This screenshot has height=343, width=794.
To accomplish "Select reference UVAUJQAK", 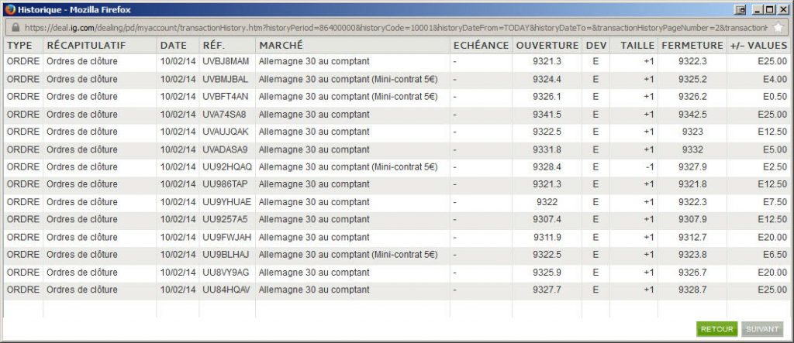I will tap(226, 132).
